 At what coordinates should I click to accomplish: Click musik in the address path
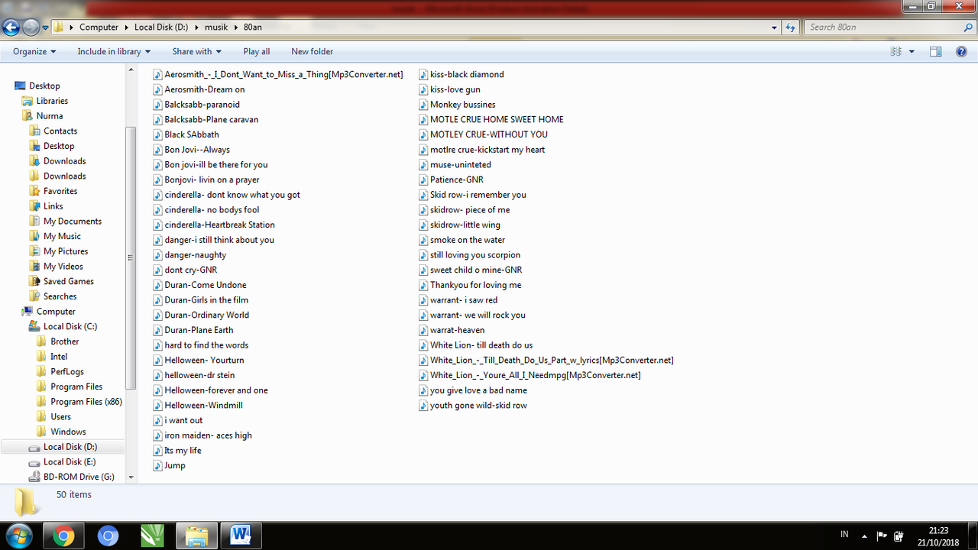click(217, 27)
